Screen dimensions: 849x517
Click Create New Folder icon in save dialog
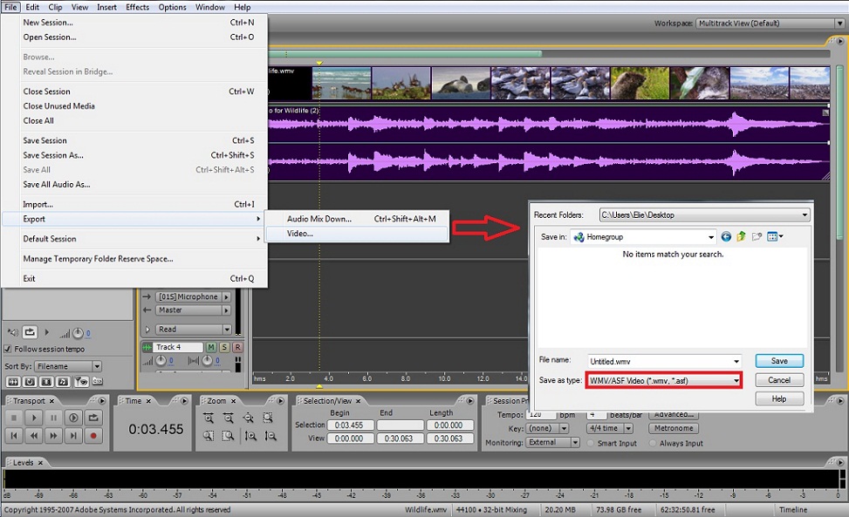[x=757, y=236]
